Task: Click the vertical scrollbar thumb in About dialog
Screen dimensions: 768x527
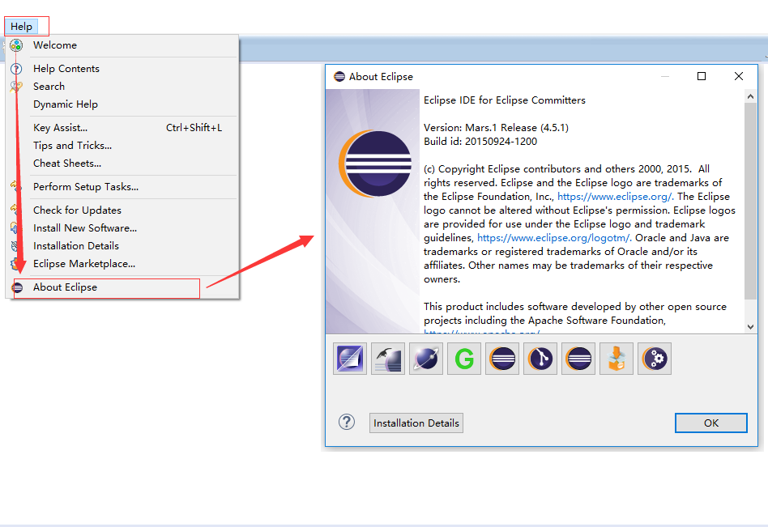Action: tap(750, 201)
